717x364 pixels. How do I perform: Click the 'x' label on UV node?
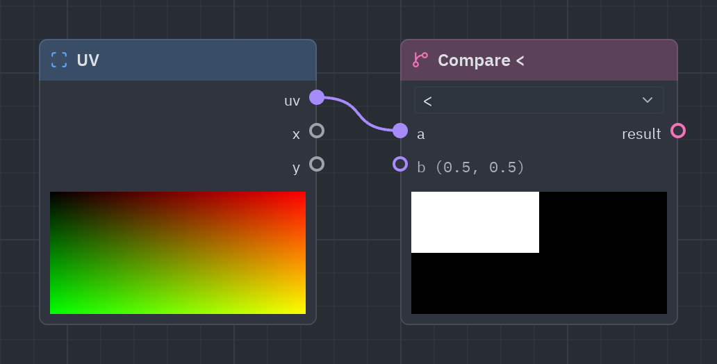(296, 135)
